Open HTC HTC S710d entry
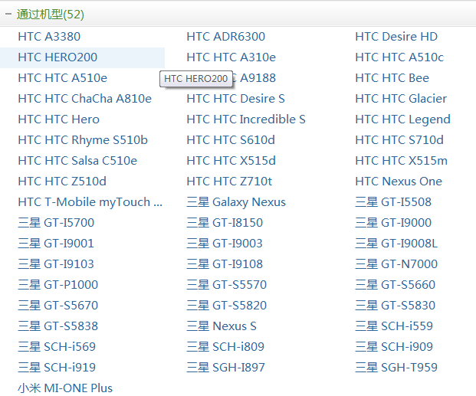The image size is (476, 396). pos(399,140)
